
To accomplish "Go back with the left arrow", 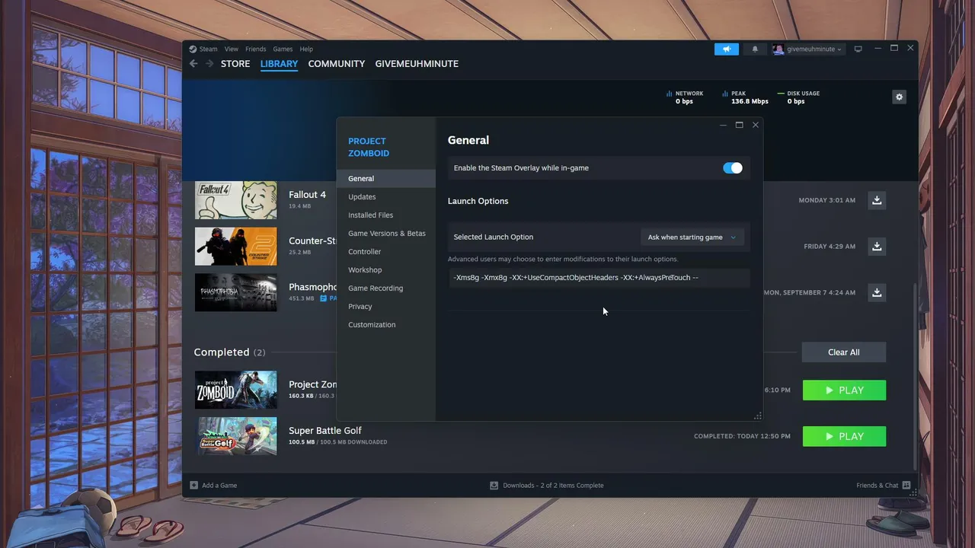I will (x=193, y=64).
